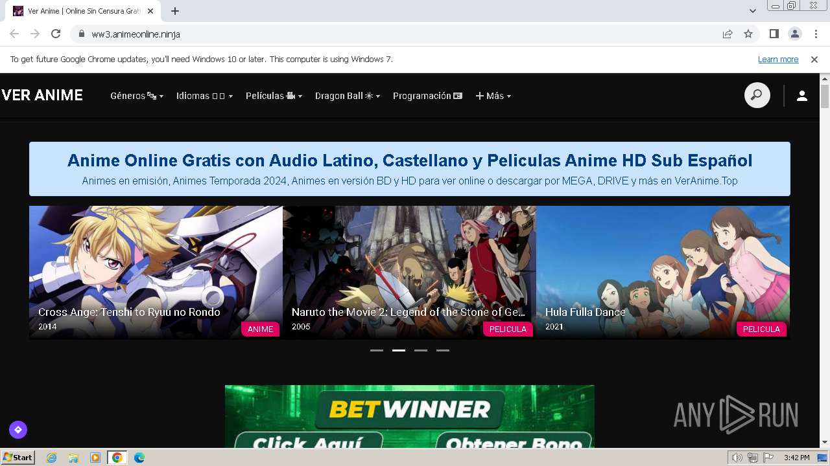Viewport: 830px width, 466px height.
Task: Open the Windows Start menu
Action: click(x=18, y=458)
